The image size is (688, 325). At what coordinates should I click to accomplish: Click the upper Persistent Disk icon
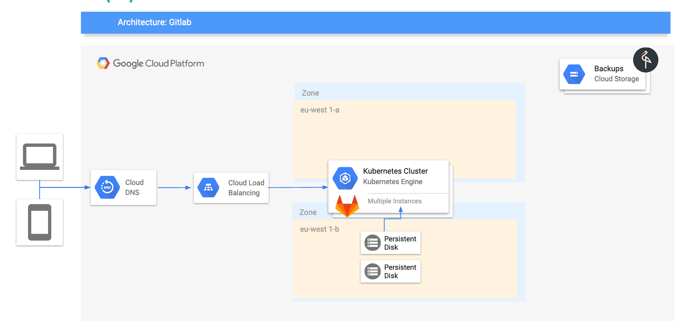372,243
